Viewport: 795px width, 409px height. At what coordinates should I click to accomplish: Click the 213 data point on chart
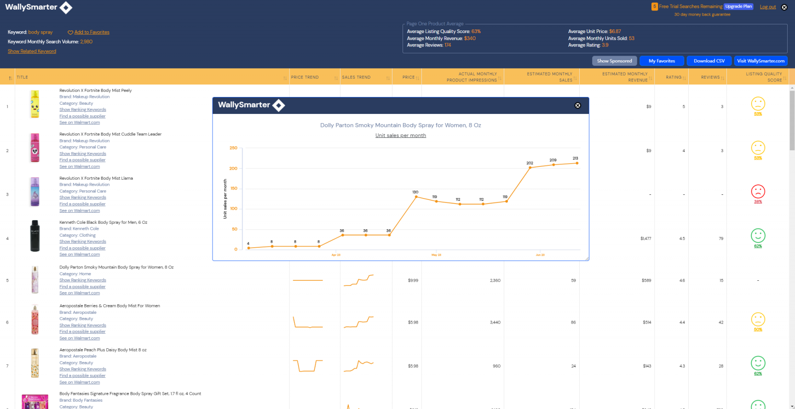click(x=577, y=163)
